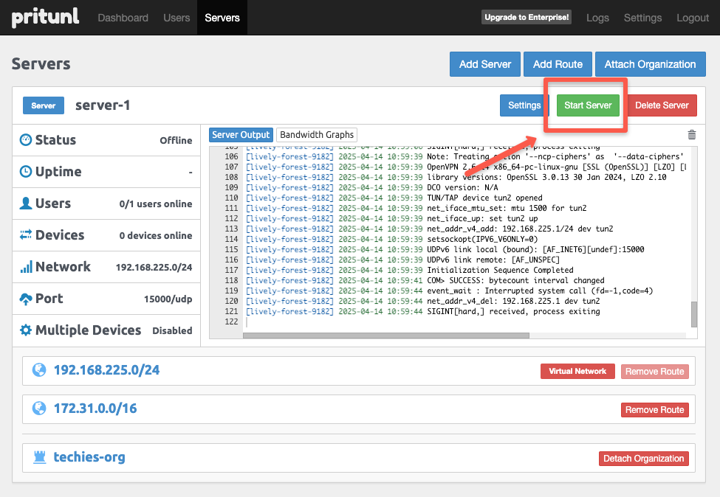This screenshot has width=720, height=497.
Task: Click the Add Server button
Action: pyautogui.click(x=485, y=64)
